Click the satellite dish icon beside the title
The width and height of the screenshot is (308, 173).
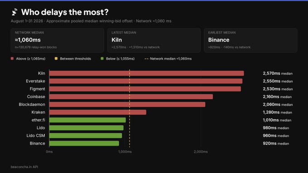click(x=14, y=12)
